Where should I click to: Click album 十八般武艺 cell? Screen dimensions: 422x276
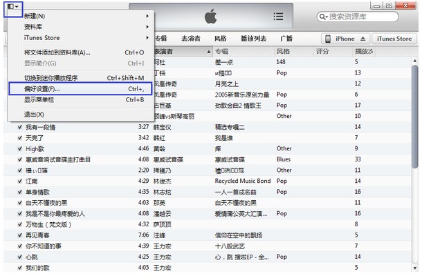pos(230,246)
